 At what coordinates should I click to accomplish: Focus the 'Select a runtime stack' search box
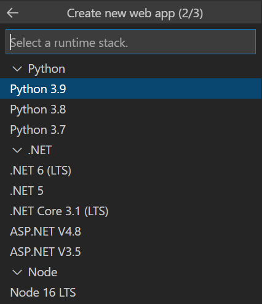point(130,42)
